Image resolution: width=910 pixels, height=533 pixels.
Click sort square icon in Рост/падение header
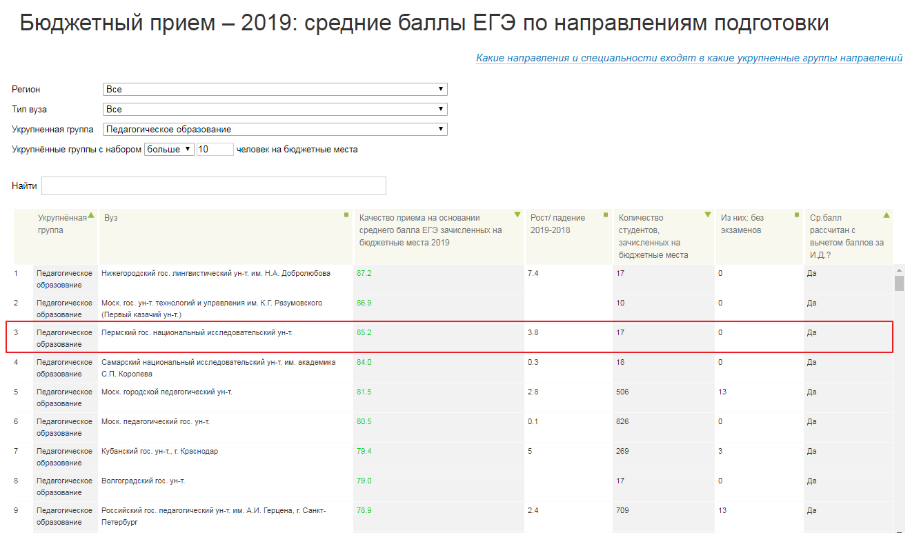tap(606, 215)
